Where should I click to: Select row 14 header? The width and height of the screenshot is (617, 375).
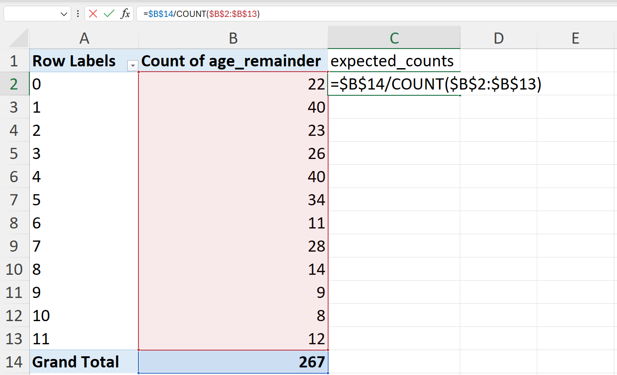pyautogui.click(x=14, y=362)
